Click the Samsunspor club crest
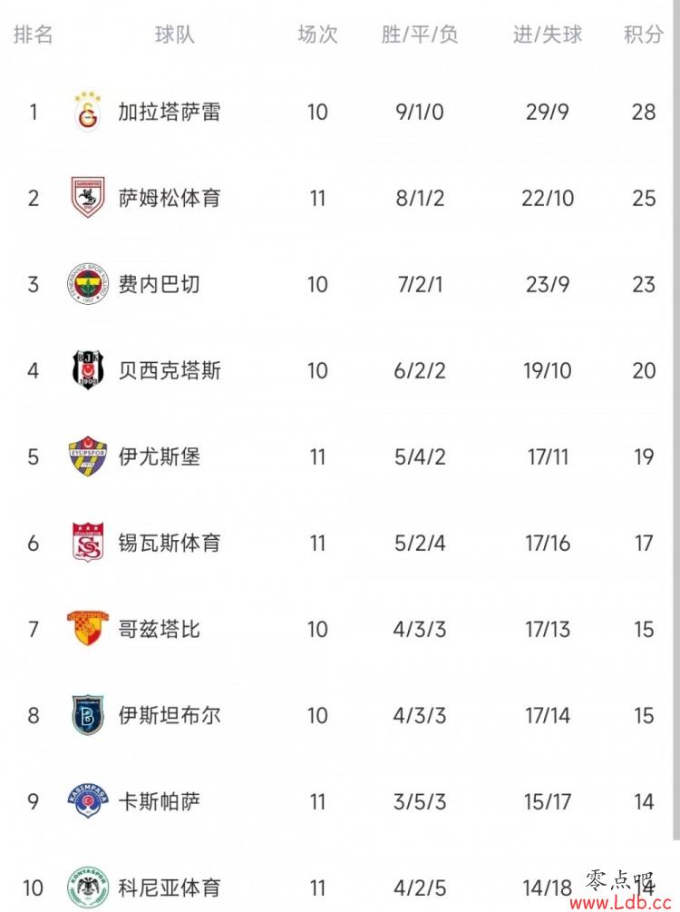Viewport: 680px width, 912px height. tap(87, 198)
